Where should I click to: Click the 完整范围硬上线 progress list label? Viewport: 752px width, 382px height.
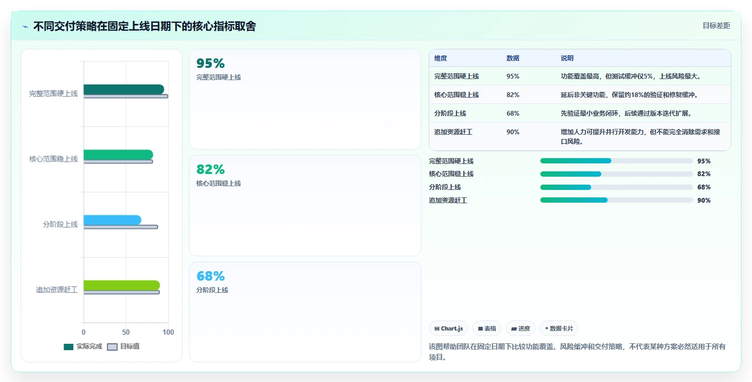(x=451, y=161)
